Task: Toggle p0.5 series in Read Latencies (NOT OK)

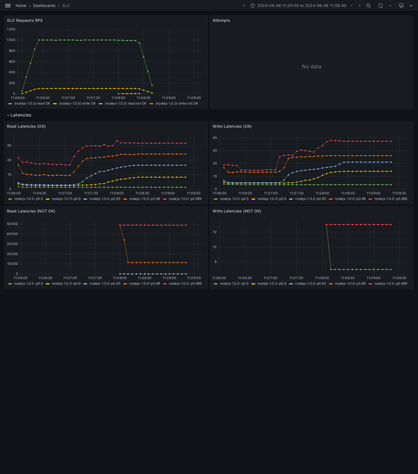Action: (x=28, y=284)
